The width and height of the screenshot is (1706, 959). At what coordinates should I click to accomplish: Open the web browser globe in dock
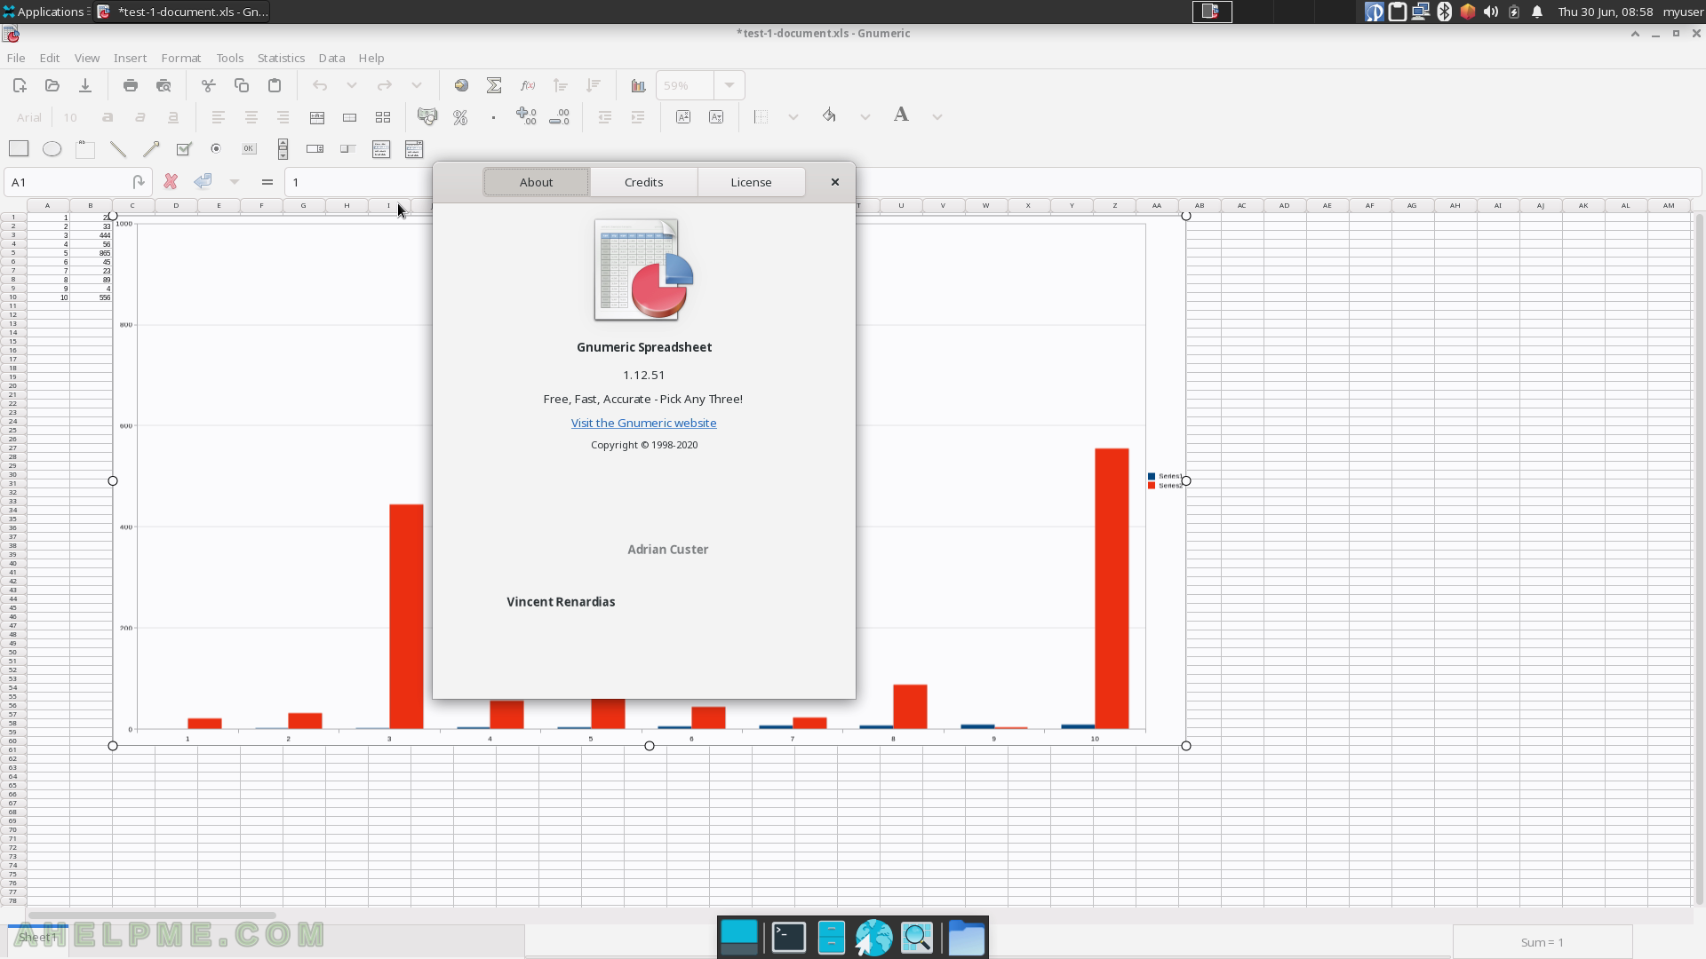click(873, 938)
